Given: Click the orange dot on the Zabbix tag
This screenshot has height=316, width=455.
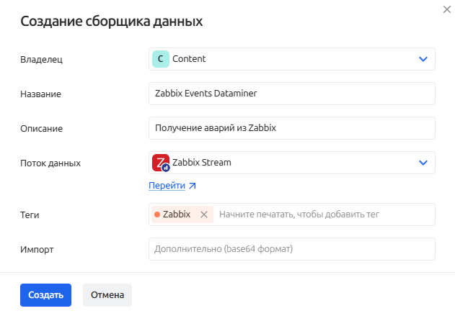Looking at the screenshot, I should pyautogui.click(x=156, y=215).
